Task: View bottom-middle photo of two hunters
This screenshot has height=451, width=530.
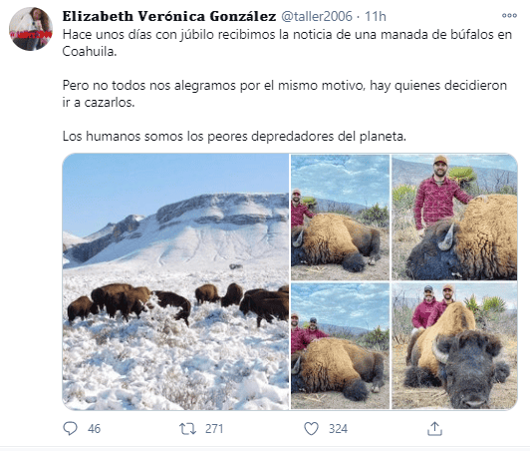Action: [340, 346]
